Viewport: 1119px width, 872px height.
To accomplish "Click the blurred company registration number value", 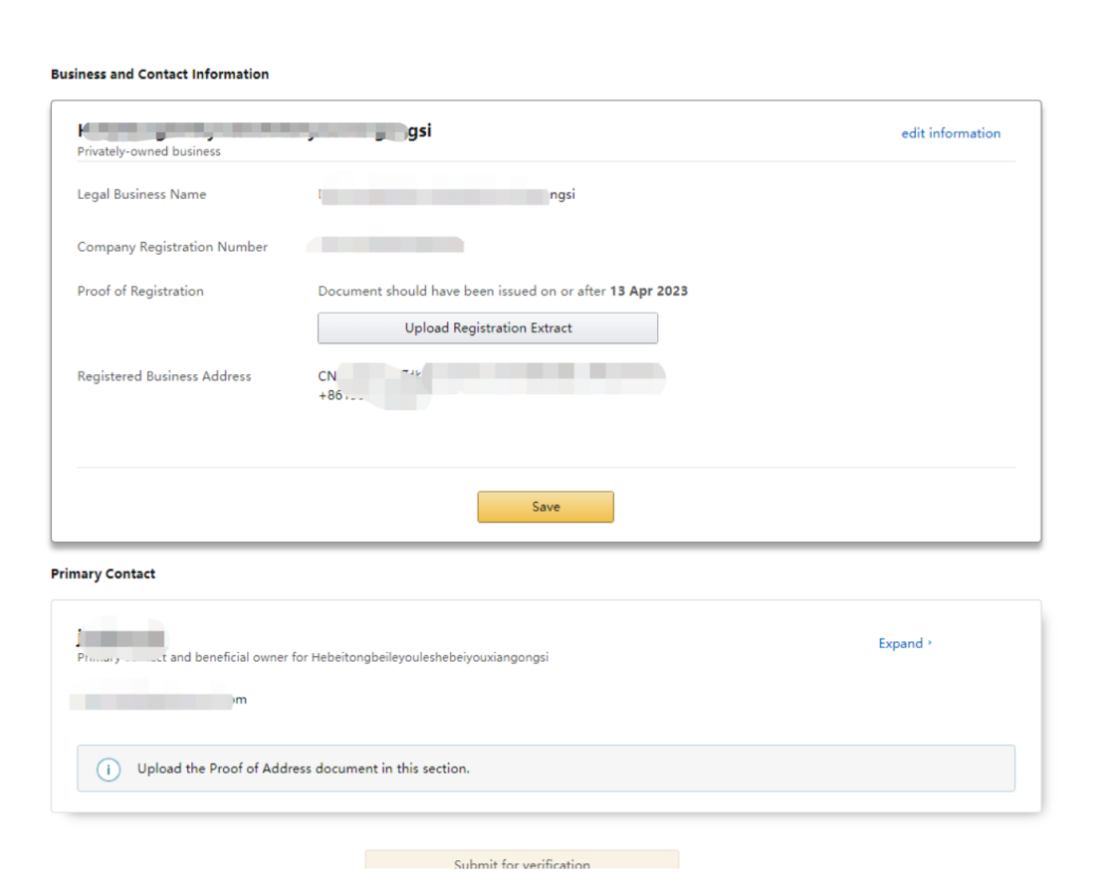I will [x=386, y=246].
